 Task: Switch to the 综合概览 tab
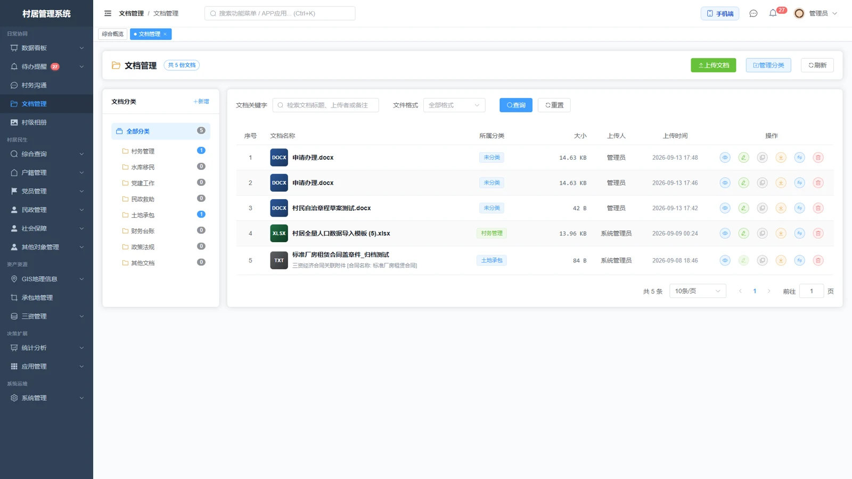tap(113, 34)
